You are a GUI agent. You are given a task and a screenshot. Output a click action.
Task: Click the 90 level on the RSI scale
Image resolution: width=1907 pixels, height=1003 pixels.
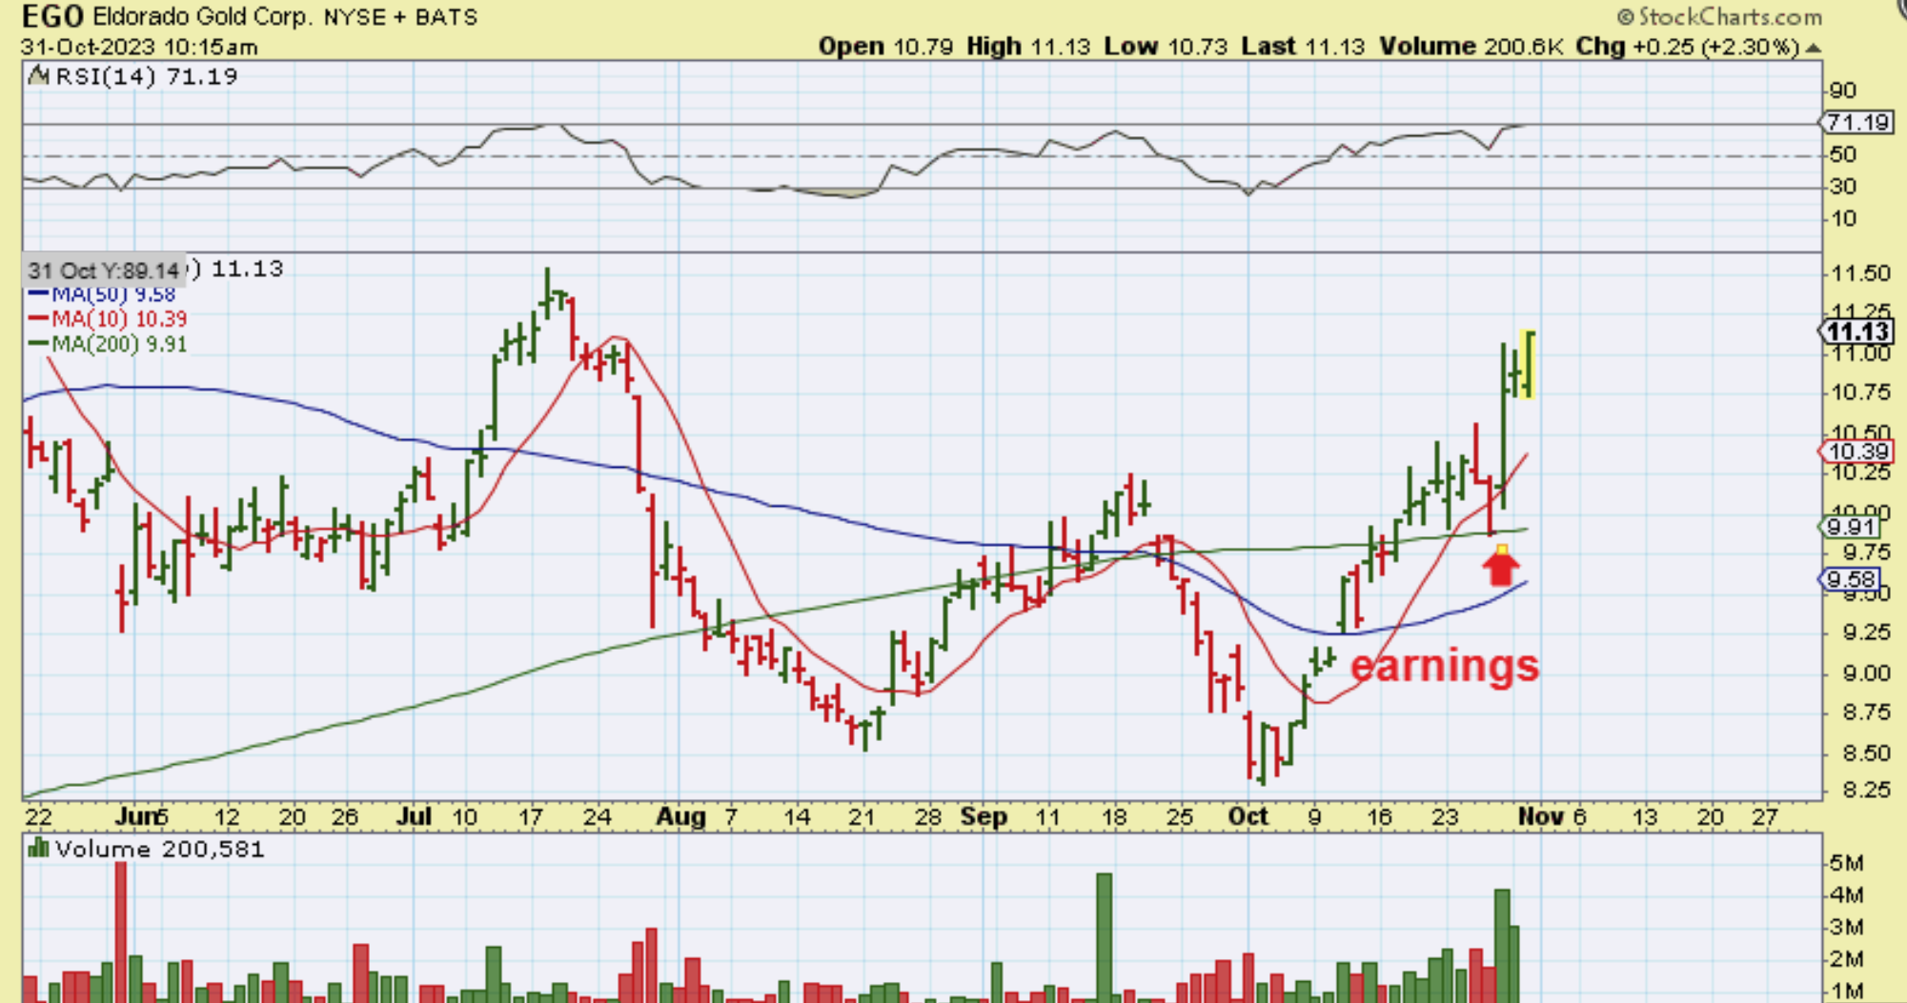click(1843, 90)
